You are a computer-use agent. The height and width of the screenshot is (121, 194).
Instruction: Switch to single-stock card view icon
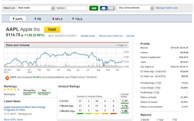103,8
